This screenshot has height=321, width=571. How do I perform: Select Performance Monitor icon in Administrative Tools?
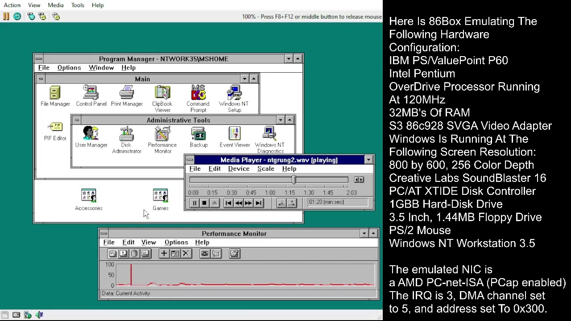pos(162,140)
